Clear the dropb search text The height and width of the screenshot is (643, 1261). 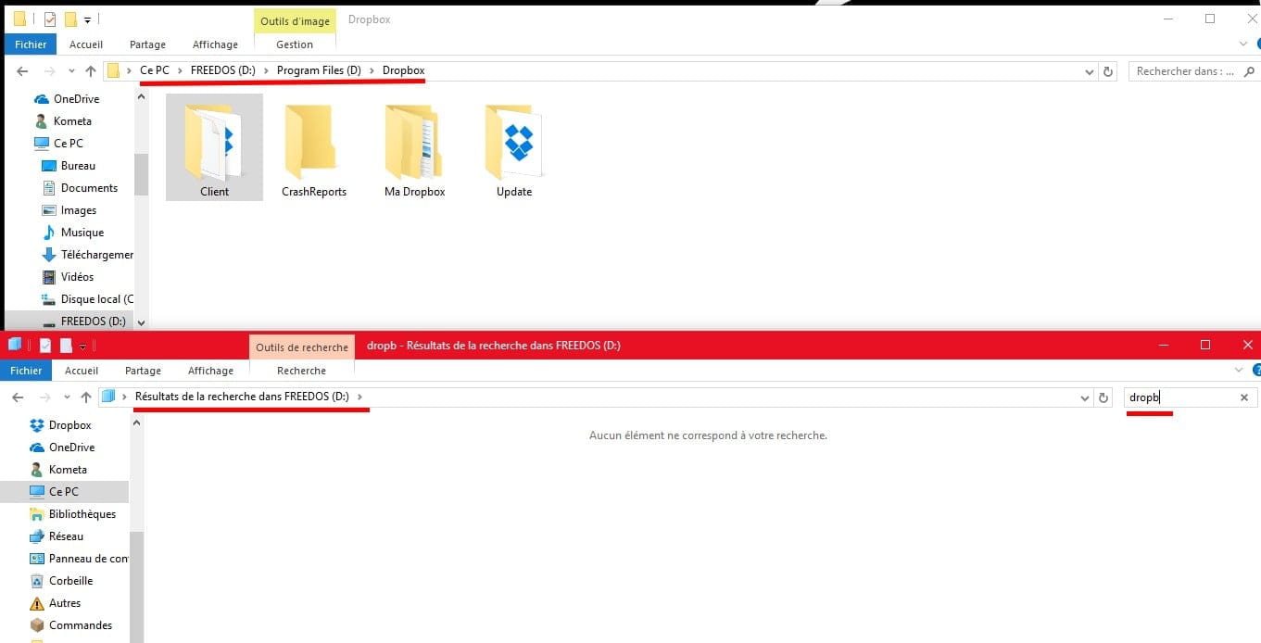(x=1244, y=397)
